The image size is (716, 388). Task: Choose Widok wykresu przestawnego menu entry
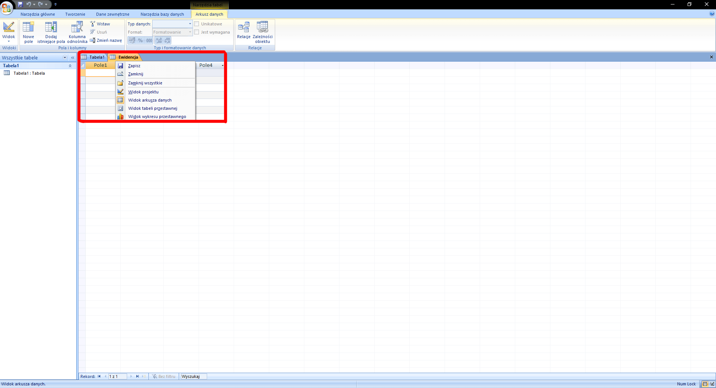(156, 117)
